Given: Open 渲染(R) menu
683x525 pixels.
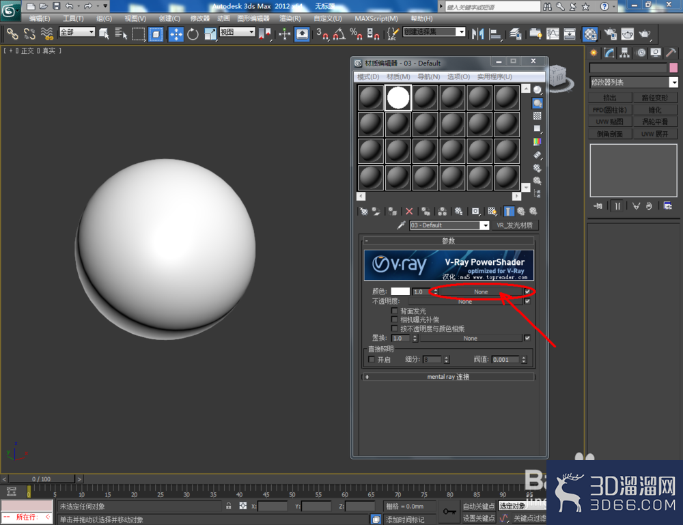Looking at the screenshot, I should [290, 18].
